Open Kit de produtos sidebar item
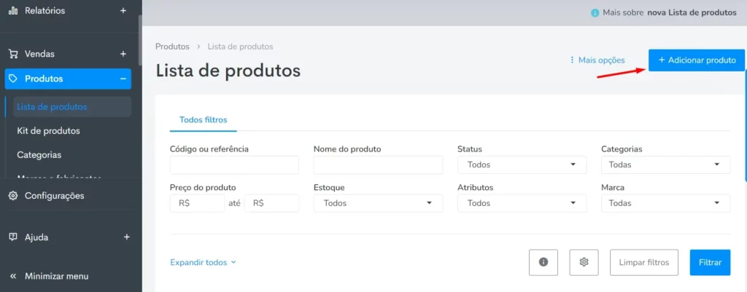 coord(48,131)
